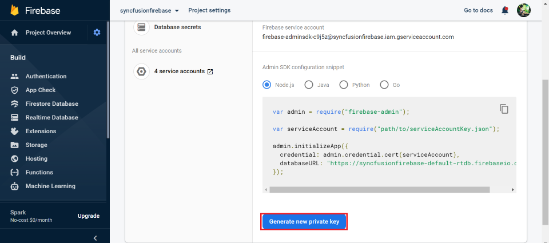The image size is (549, 243).
Task: Click the Firebase flame logo
Action: (15, 10)
